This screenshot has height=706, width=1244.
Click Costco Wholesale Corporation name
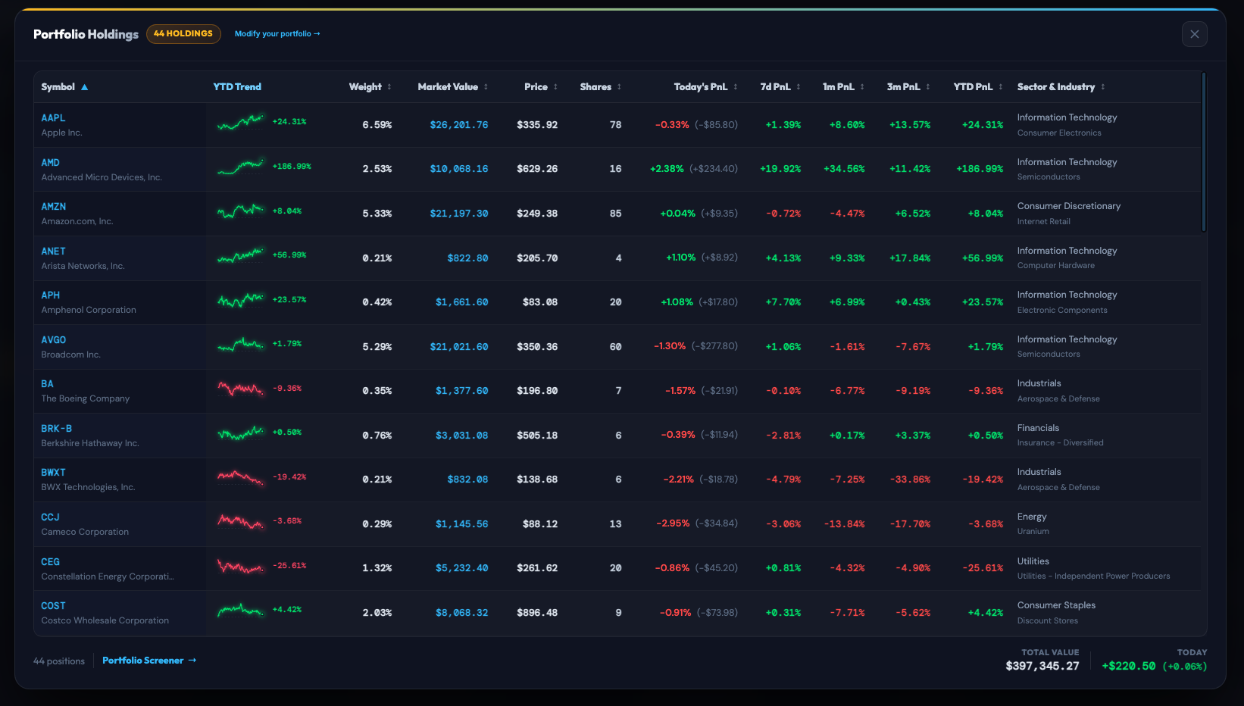pyautogui.click(x=105, y=620)
